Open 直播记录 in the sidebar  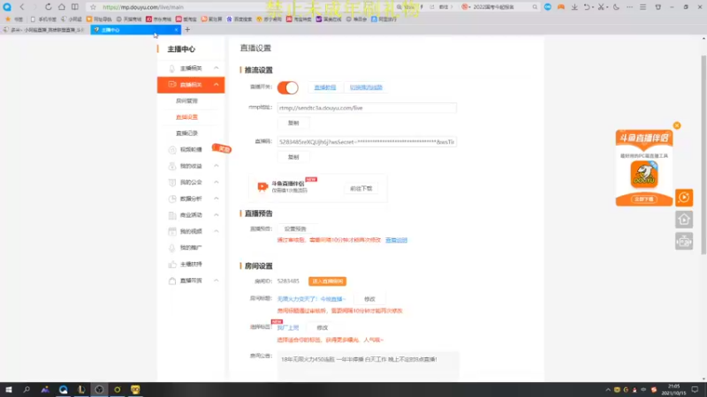point(186,133)
